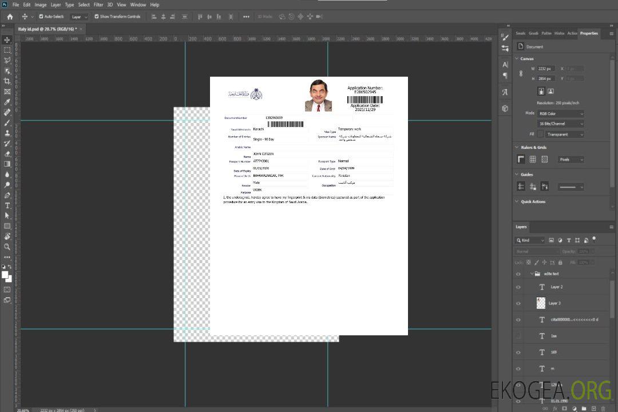This screenshot has width=618, height=412.
Task: Open the Change Screen Mode icon
Action: (7, 300)
